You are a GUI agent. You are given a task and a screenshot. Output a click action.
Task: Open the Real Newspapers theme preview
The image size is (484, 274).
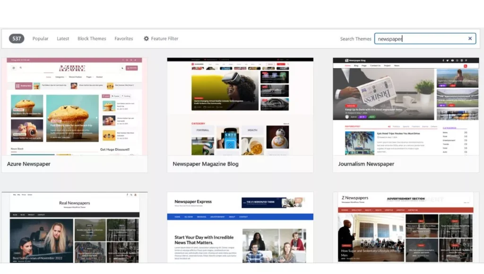(74, 227)
